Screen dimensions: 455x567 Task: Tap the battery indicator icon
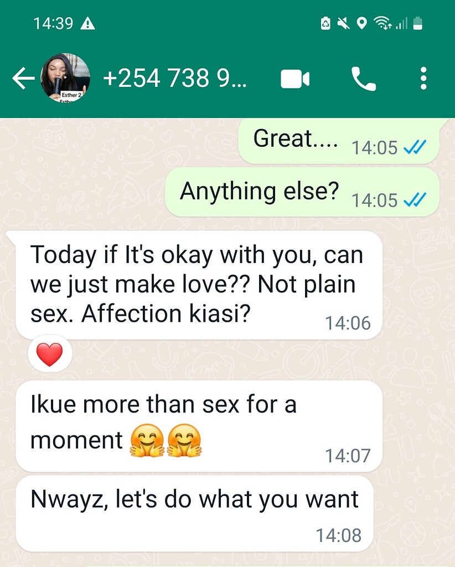pyautogui.click(x=418, y=23)
